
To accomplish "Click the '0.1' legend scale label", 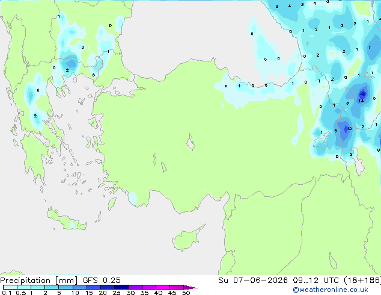I will point(7,293).
